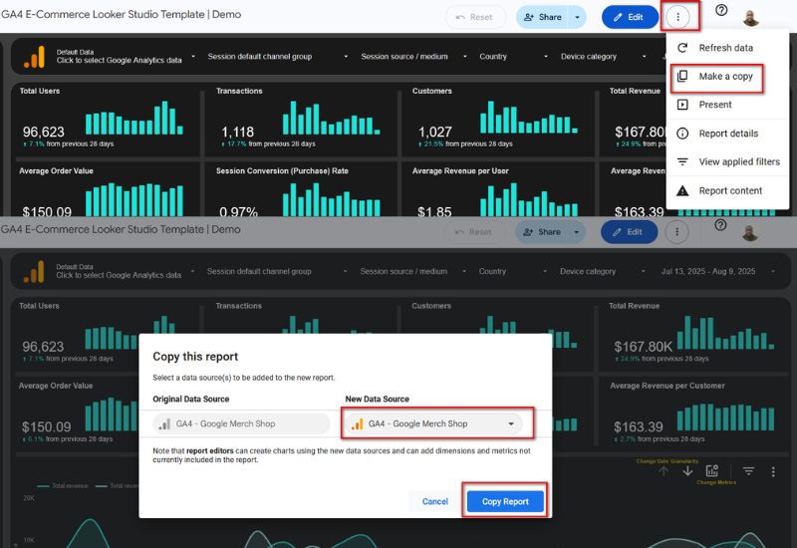This screenshot has width=797, height=548.
Task: Click the Reset button in the dimmed lower header
Action: (475, 232)
